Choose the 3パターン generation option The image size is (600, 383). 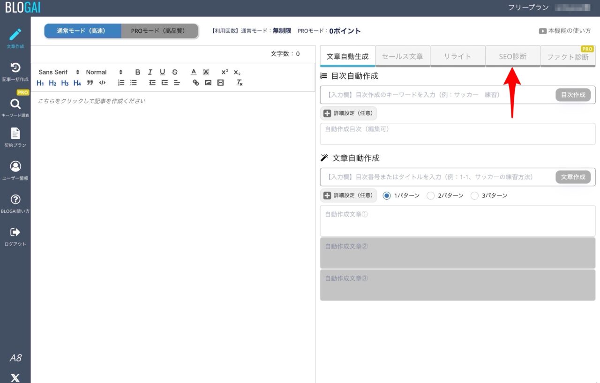474,195
